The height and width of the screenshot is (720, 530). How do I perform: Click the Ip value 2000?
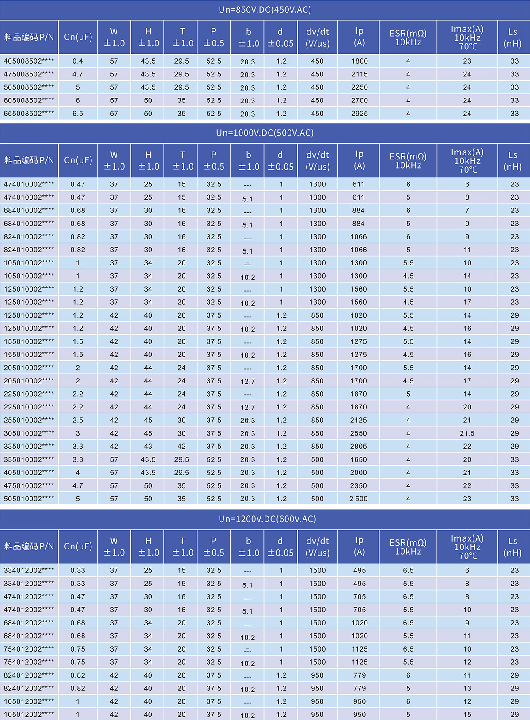tap(359, 473)
